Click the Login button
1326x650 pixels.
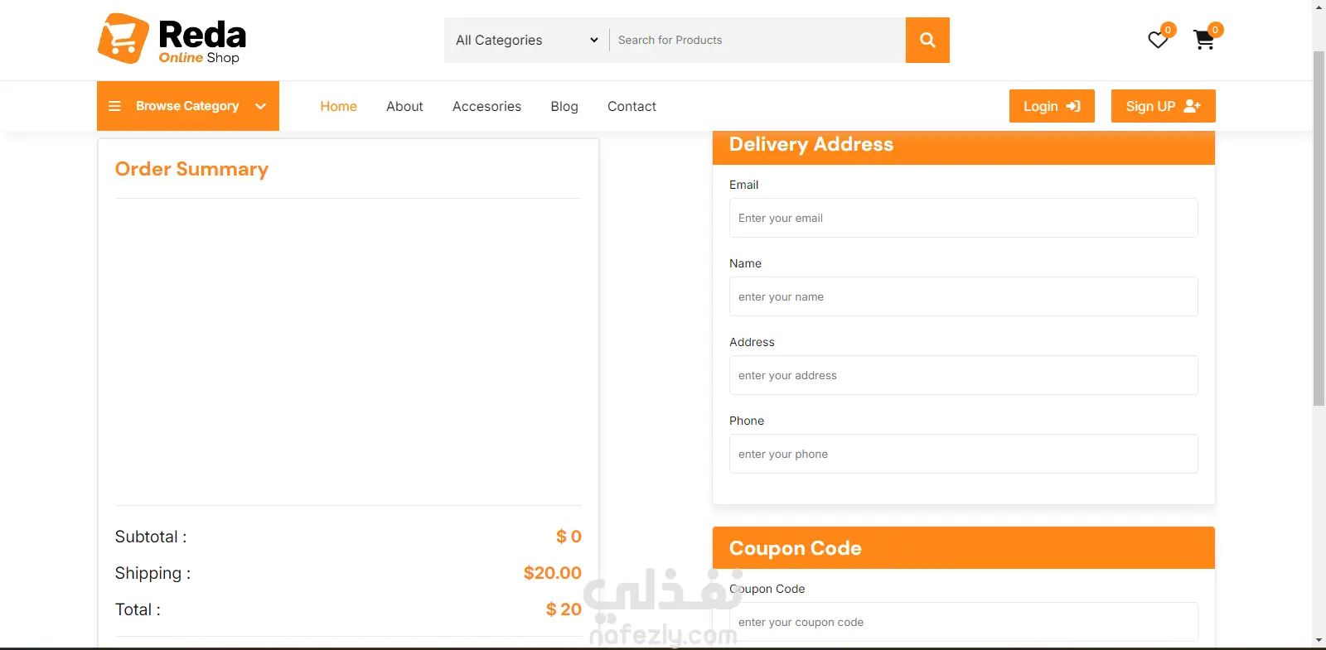tap(1052, 106)
